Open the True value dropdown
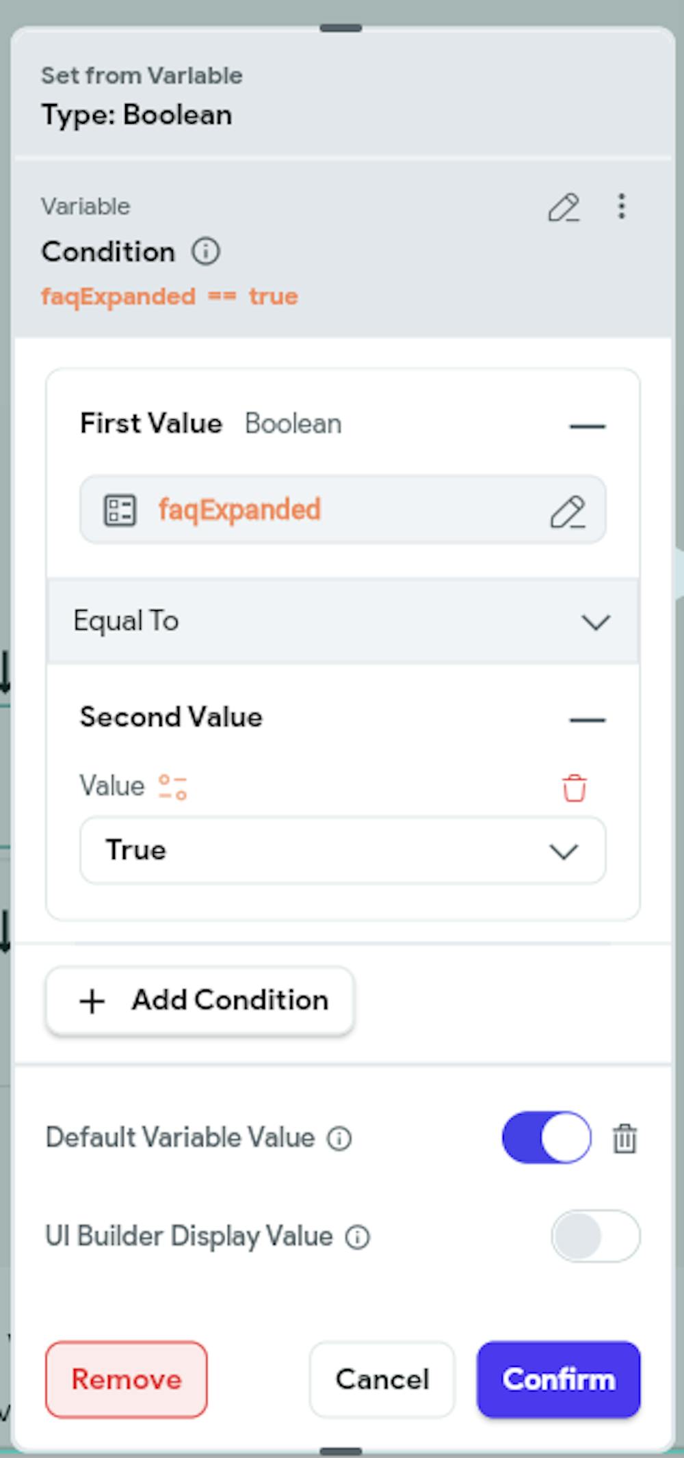This screenshot has width=684, height=1458. pyautogui.click(x=343, y=850)
